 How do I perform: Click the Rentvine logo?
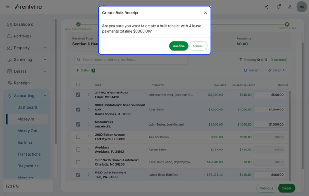coord(30,7)
